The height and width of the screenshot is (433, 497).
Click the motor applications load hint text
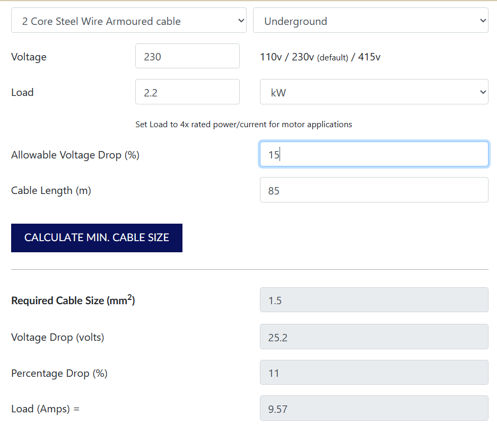(x=243, y=125)
